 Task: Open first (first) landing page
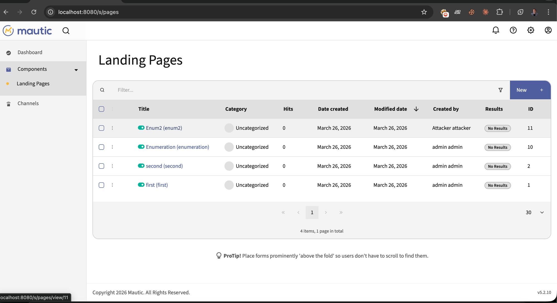click(x=157, y=185)
